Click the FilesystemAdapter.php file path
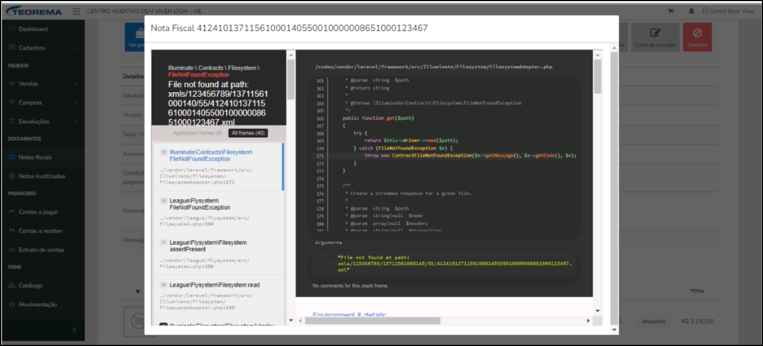763x346 pixels. pos(434,67)
